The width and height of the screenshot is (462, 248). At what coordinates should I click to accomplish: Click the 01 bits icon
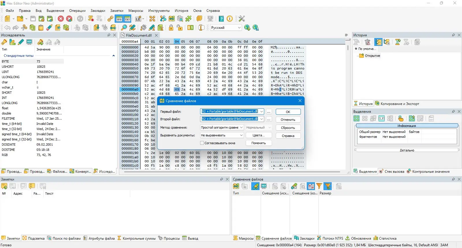pyautogui.click(x=190, y=27)
